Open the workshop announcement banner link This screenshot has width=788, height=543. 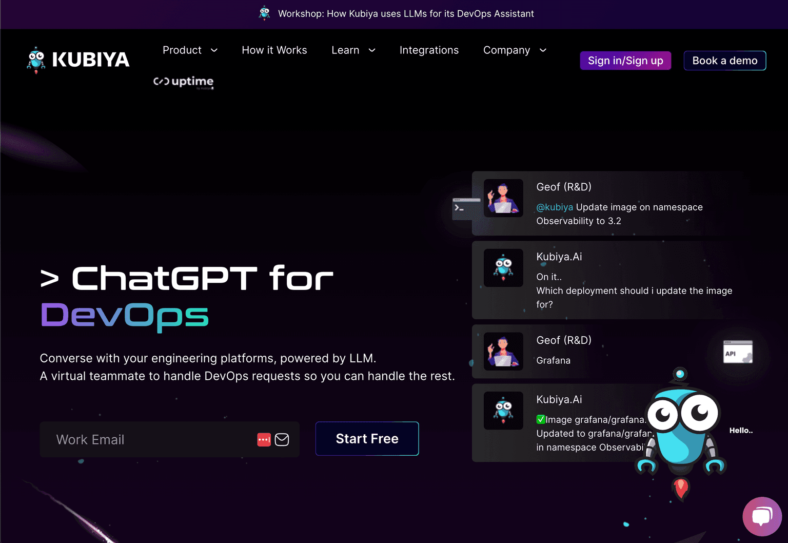click(x=406, y=14)
